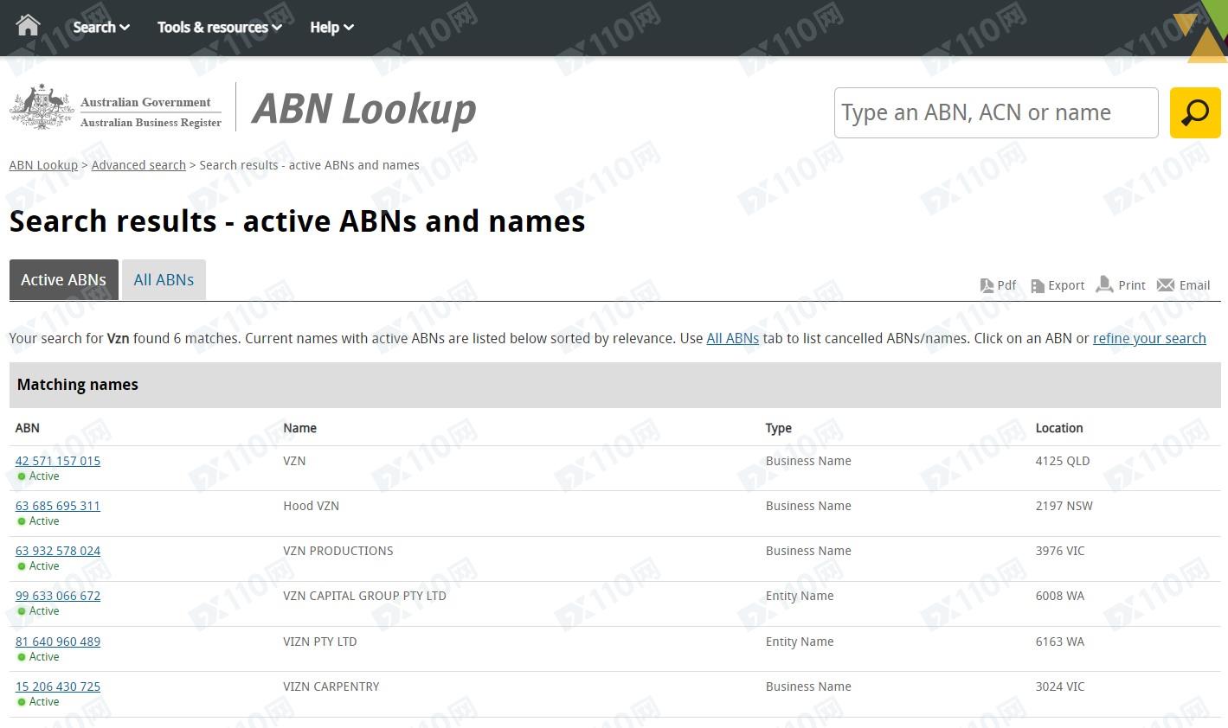The image size is (1228, 728).
Task: Click the refine your search link
Action: 1148,338
